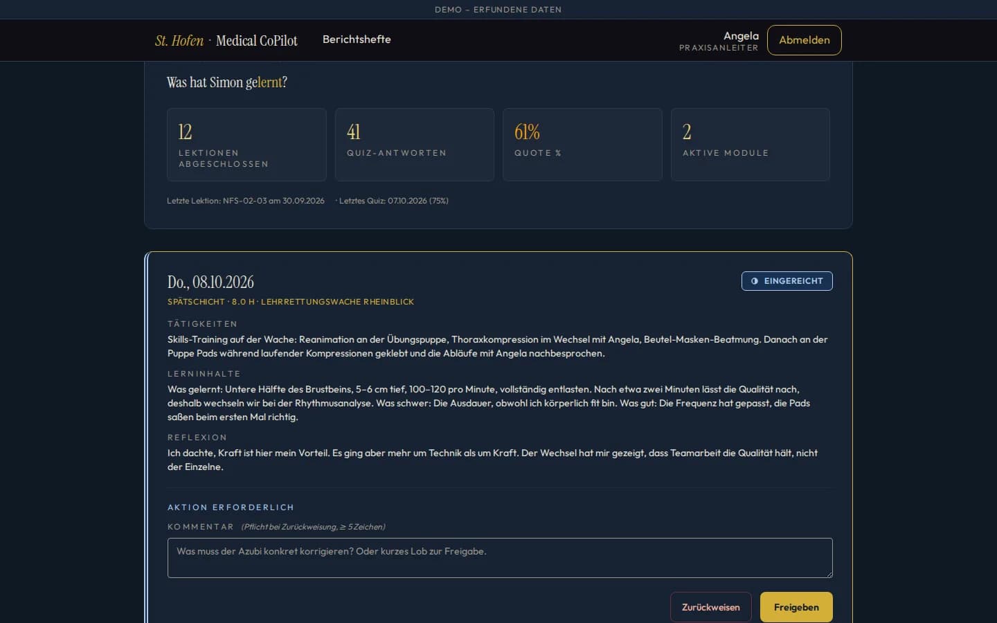
Task: Click the St. Hofen Medical CoPilot logo
Action: pyautogui.click(x=226, y=40)
